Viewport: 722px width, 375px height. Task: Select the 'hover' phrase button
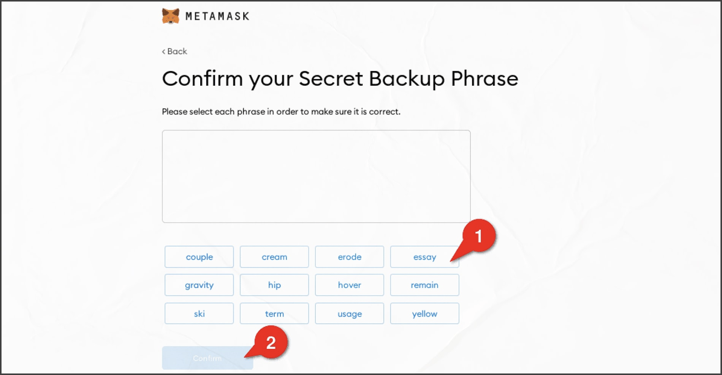pos(350,285)
